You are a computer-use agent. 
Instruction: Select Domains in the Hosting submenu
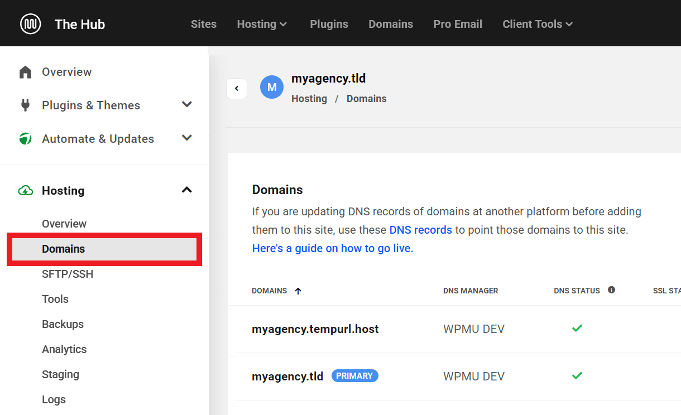tap(104, 249)
